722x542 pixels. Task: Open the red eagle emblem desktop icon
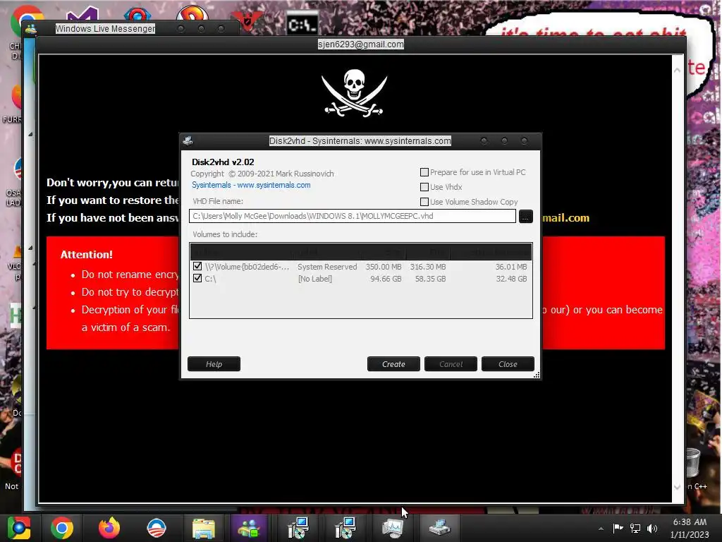click(247, 20)
